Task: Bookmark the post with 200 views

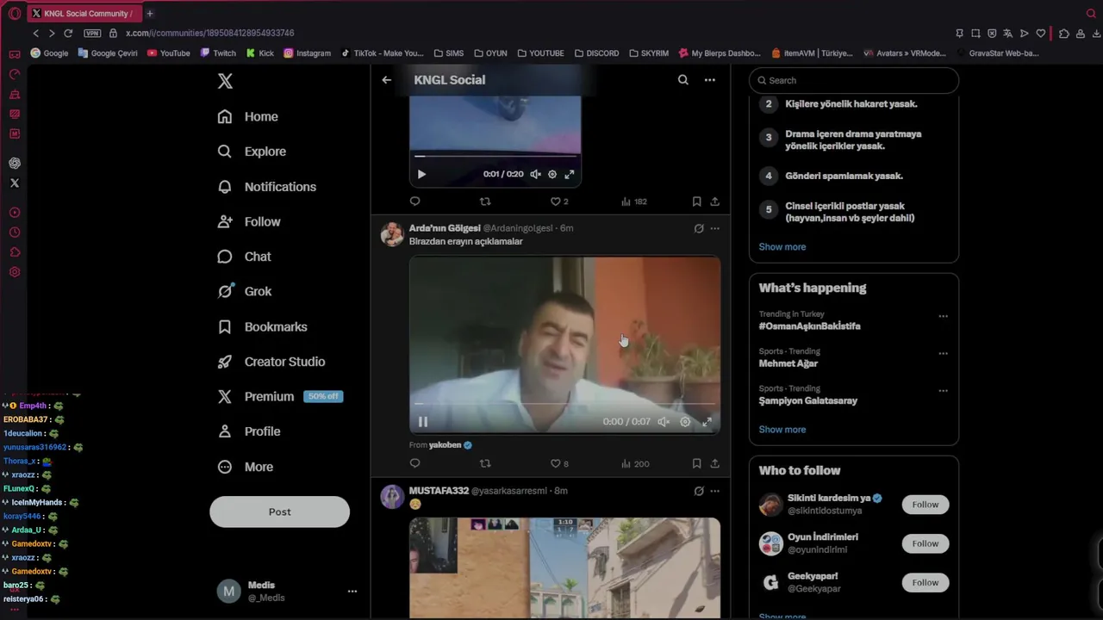Action: [696, 463]
